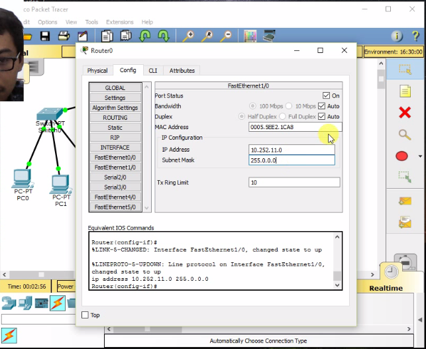Toggle the Bandwidth Auto checkbox
This screenshot has width=426, height=349.
pos(321,106)
